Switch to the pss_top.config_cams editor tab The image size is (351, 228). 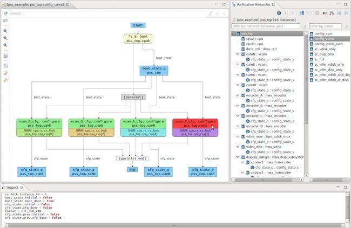(35, 4)
